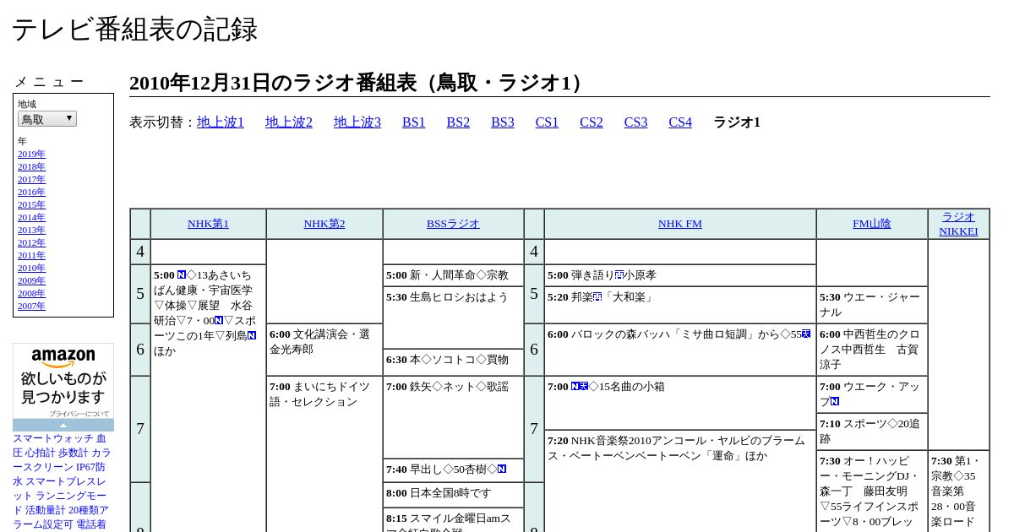Click 7:10 スポーツ◇20追跡 program
The image size is (1014, 532).
872,431
